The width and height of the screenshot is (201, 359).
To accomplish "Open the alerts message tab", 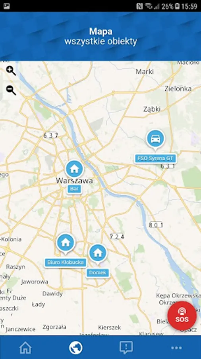I will coord(126,348).
